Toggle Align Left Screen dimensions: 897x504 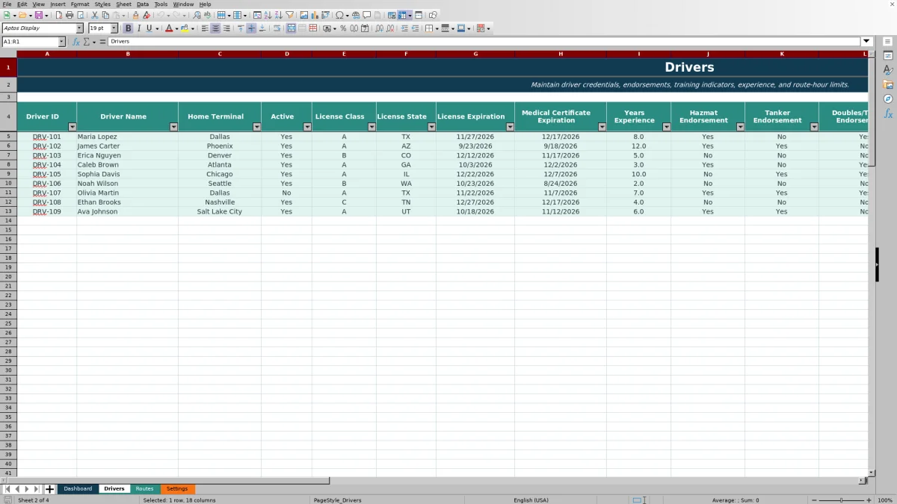(x=205, y=28)
